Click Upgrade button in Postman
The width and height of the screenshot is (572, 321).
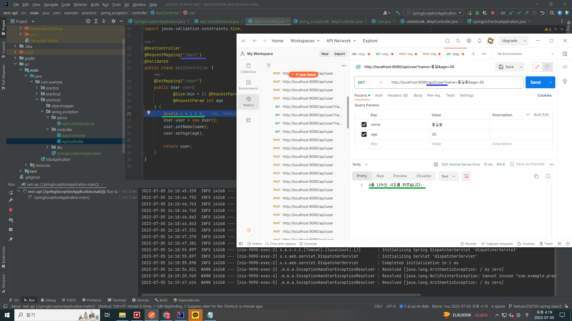click(x=510, y=41)
